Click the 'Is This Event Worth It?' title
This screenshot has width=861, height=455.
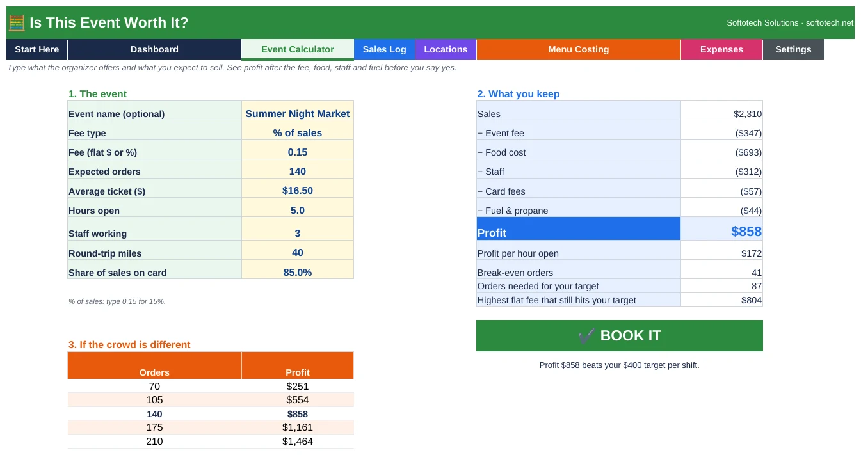109,23
